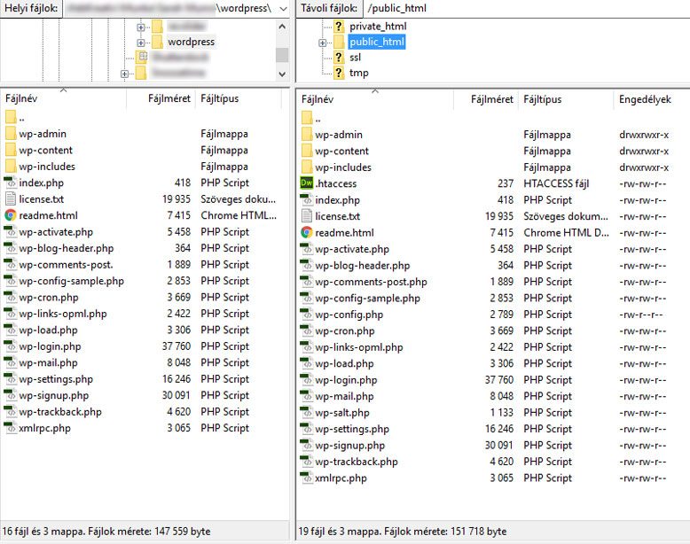The image size is (690, 544).
Task: Select private_html in remote tree
Action: [x=378, y=27]
